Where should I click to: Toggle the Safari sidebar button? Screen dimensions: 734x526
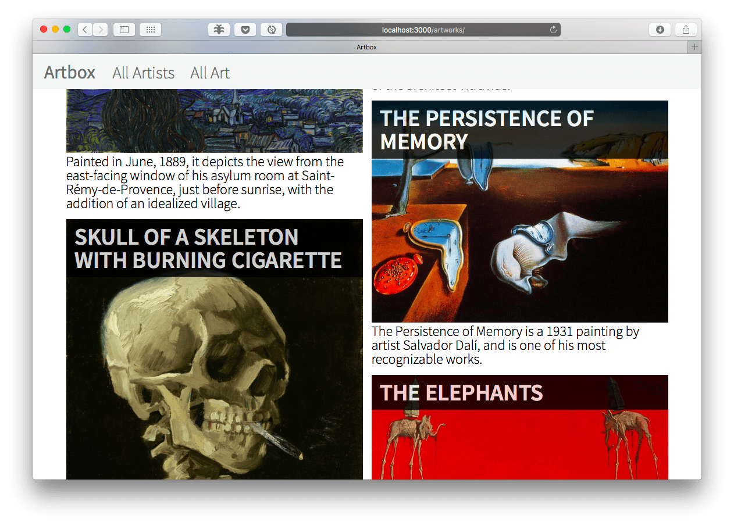(x=124, y=30)
